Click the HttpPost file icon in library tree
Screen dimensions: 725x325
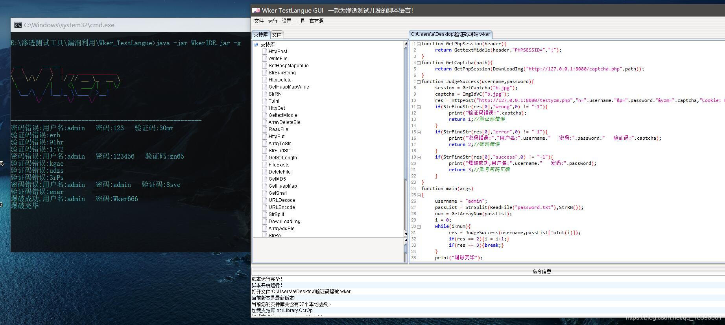265,52
